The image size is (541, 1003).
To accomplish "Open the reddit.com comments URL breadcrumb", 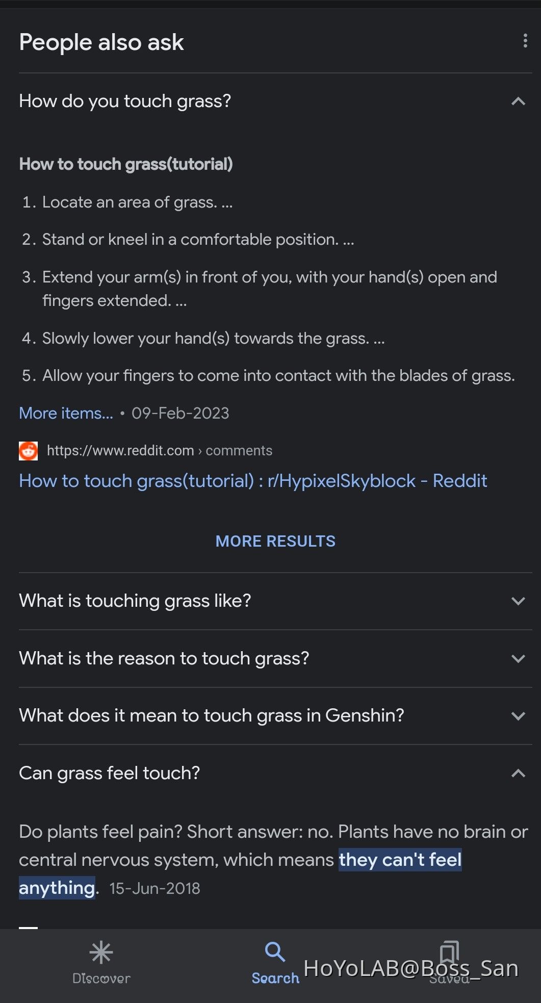I will tap(160, 451).
